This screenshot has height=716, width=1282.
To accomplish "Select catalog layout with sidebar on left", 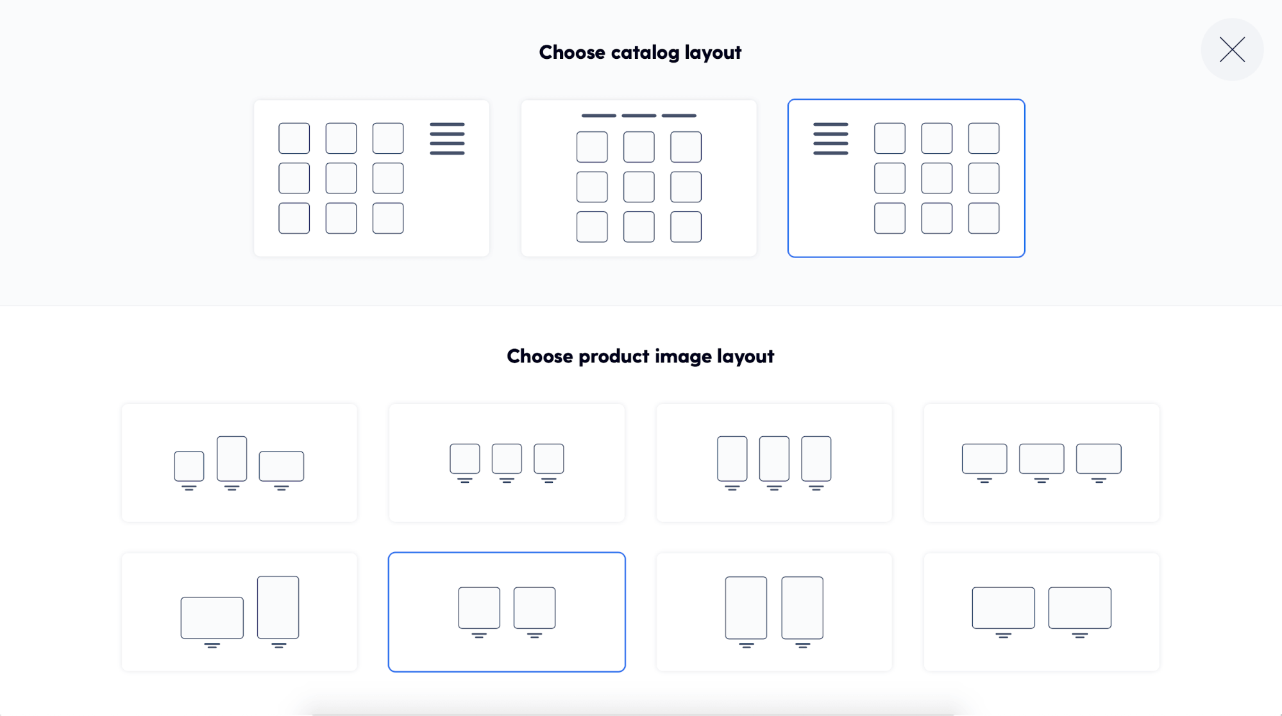I will tap(906, 178).
